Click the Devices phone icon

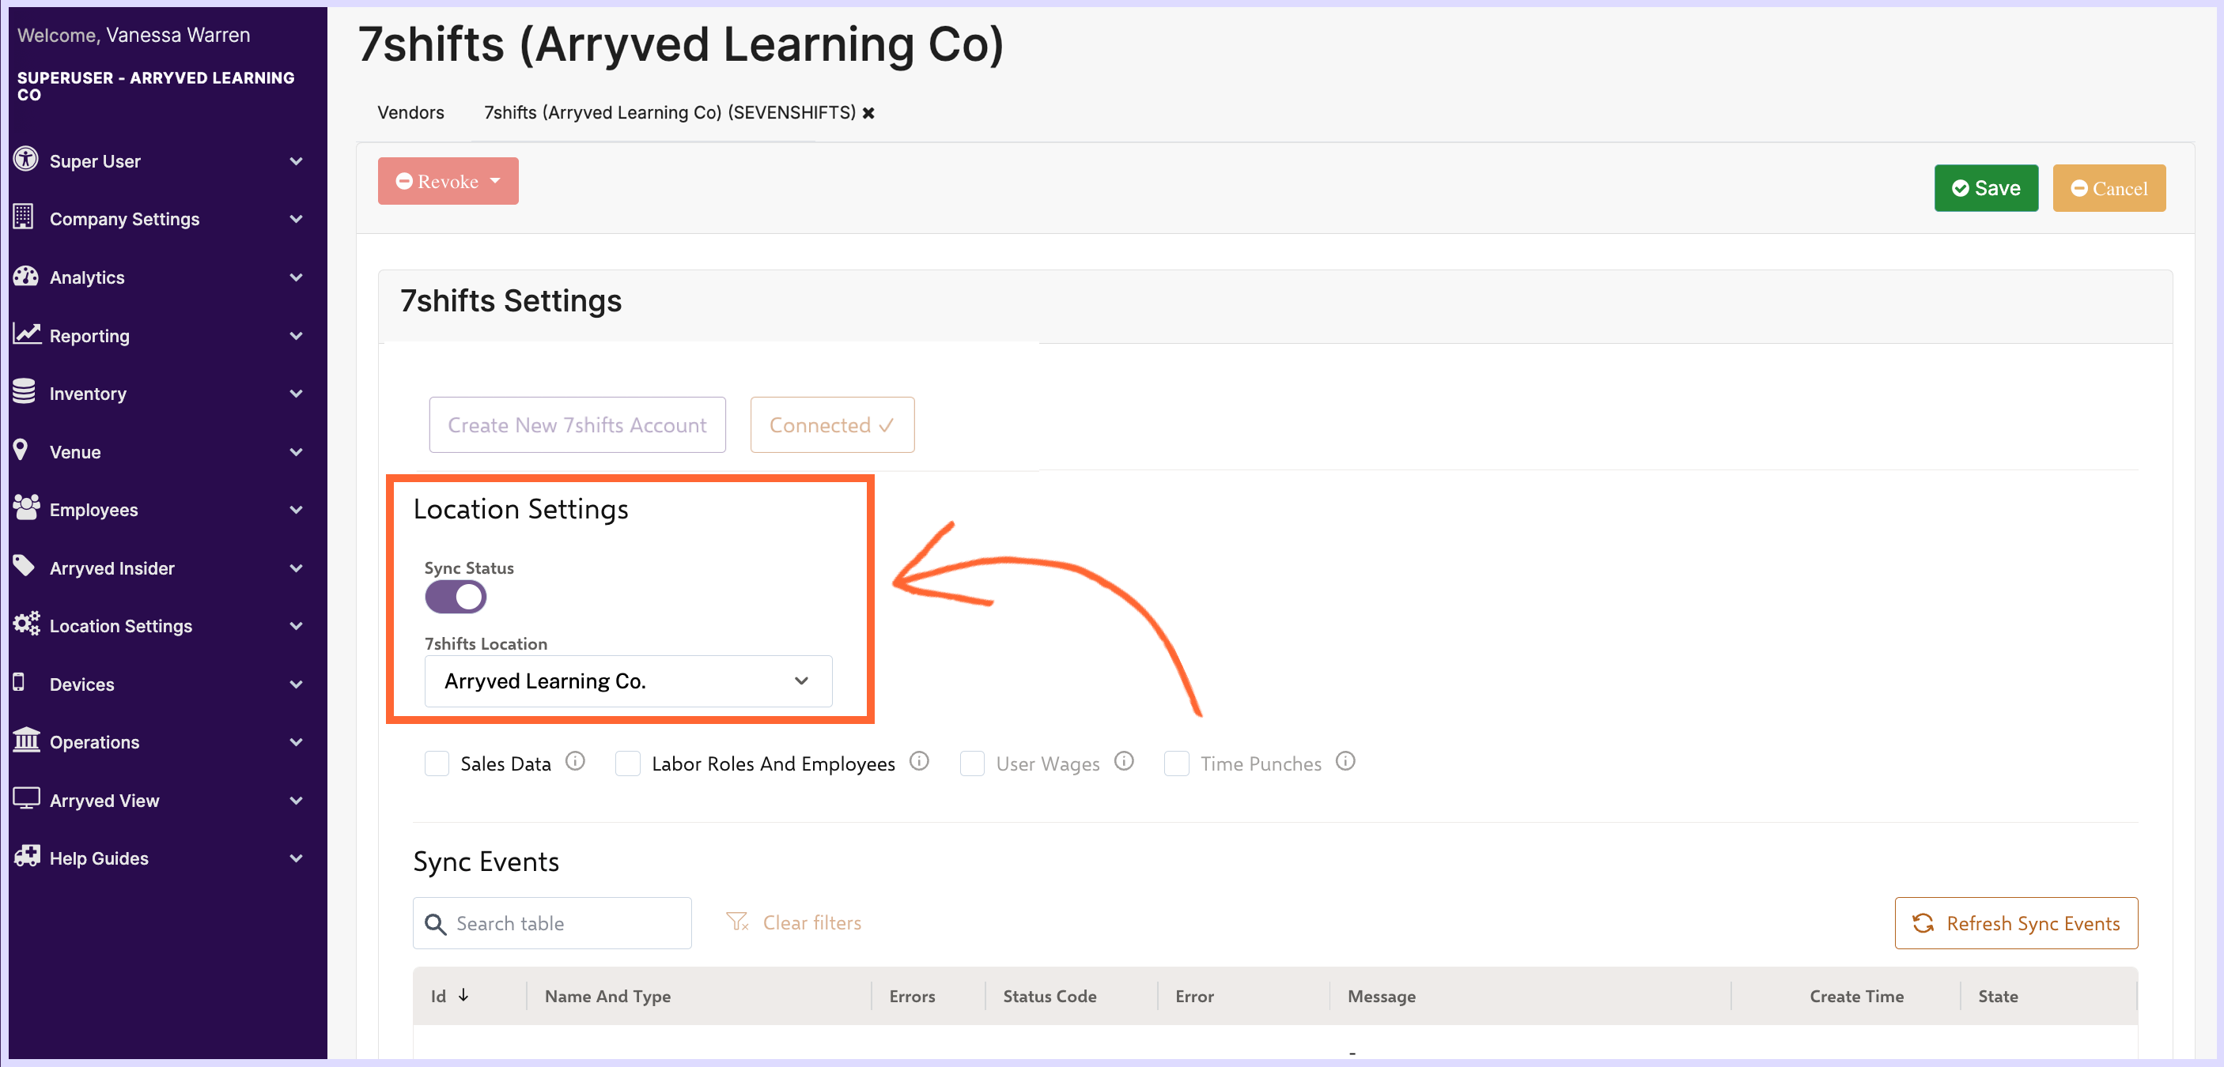(19, 682)
